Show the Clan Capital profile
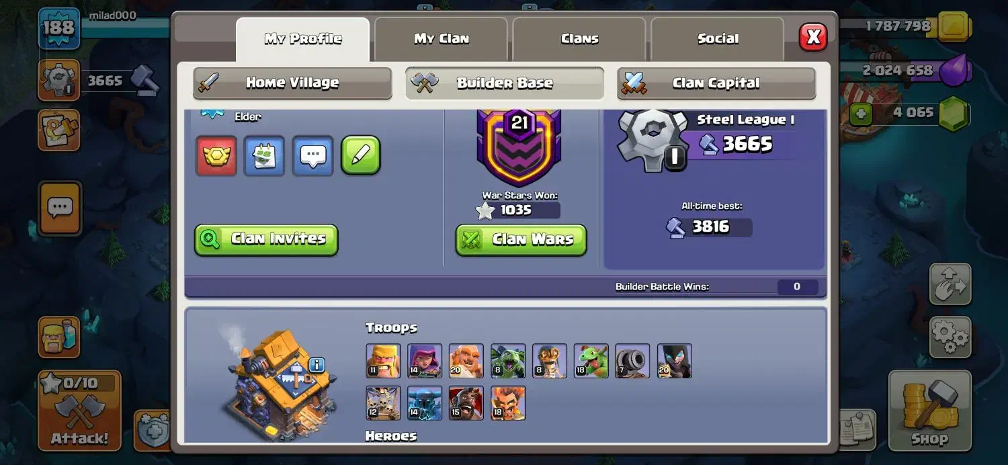This screenshot has width=1008, height=465. (716, 83)
